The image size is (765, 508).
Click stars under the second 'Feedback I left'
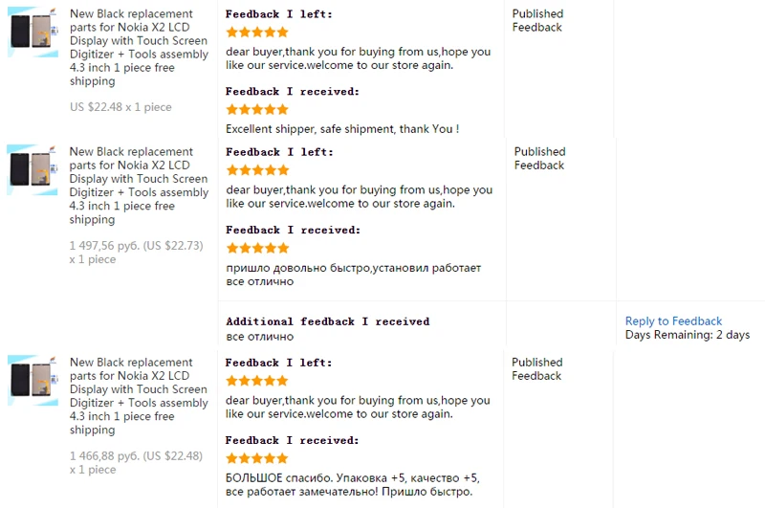[x=257, y=170]
